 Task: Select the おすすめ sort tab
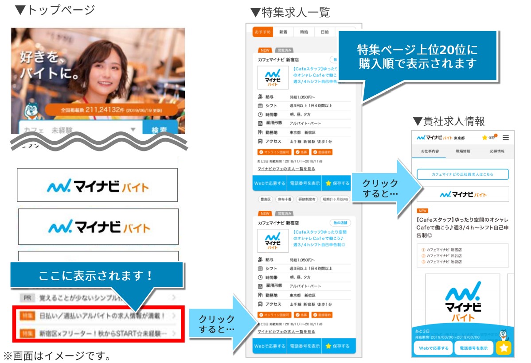pyautogui.click(x=263, y=32)
